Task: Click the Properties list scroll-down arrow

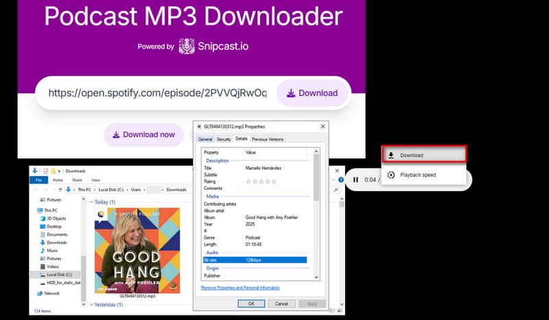Action: [x=316, y=277]
